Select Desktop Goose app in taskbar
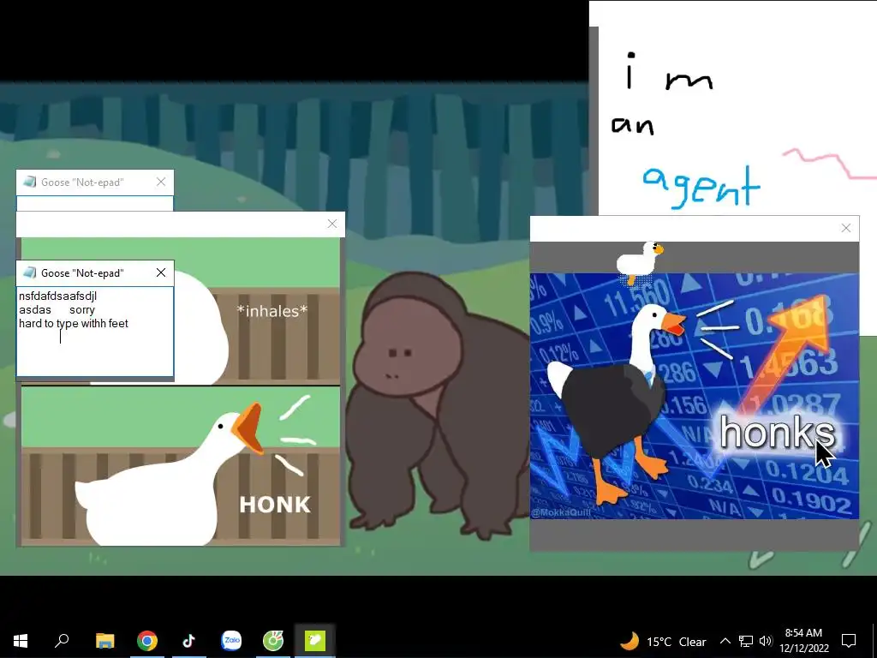 click(315, 641)
